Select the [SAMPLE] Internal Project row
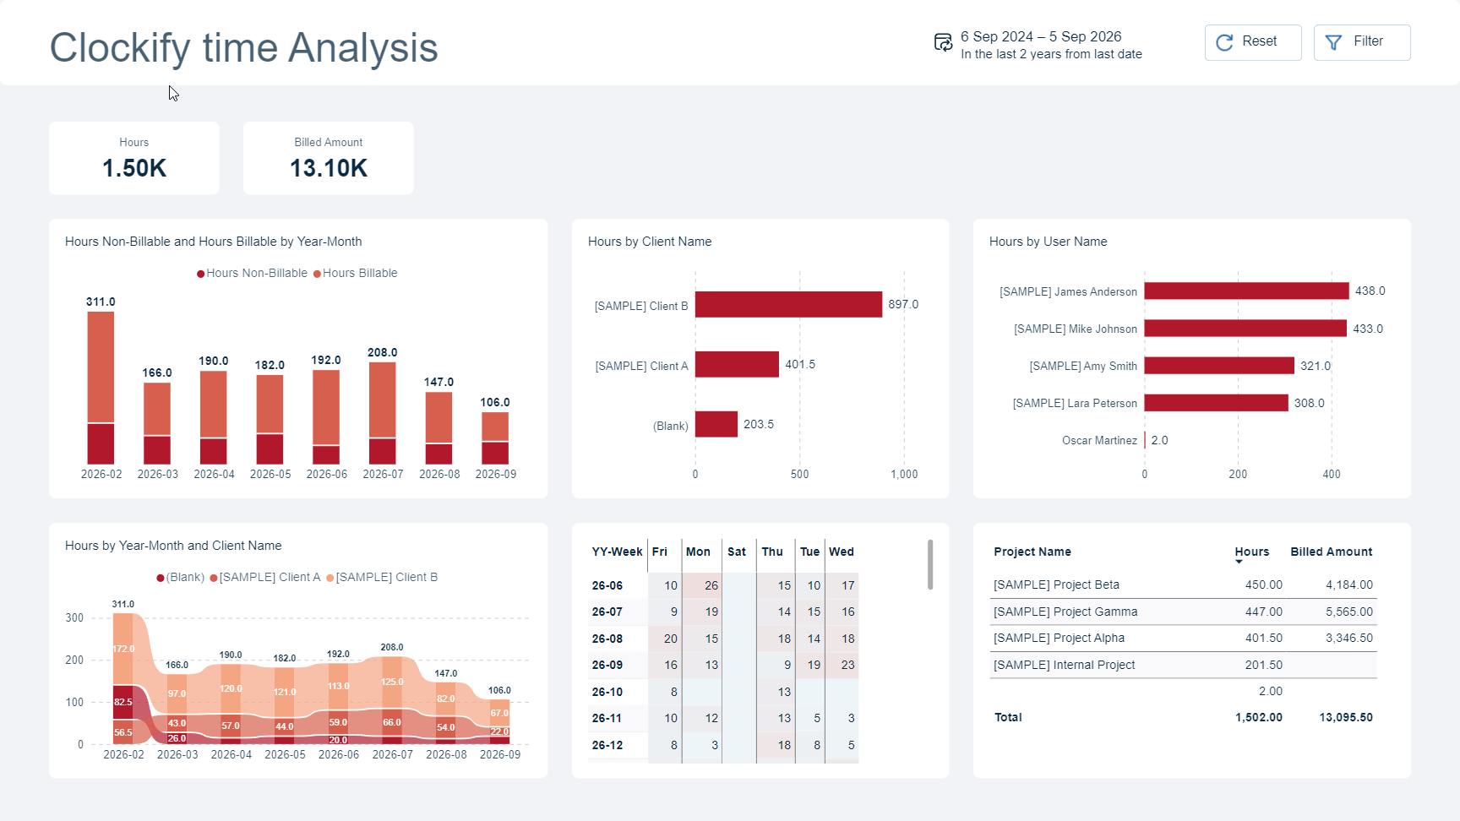This screenshot has width=1460, height=821. 1183,665
